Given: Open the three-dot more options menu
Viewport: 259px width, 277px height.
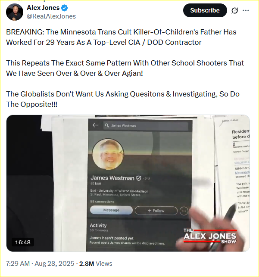Looking at the screenshot, I should [x=246, y=11].
